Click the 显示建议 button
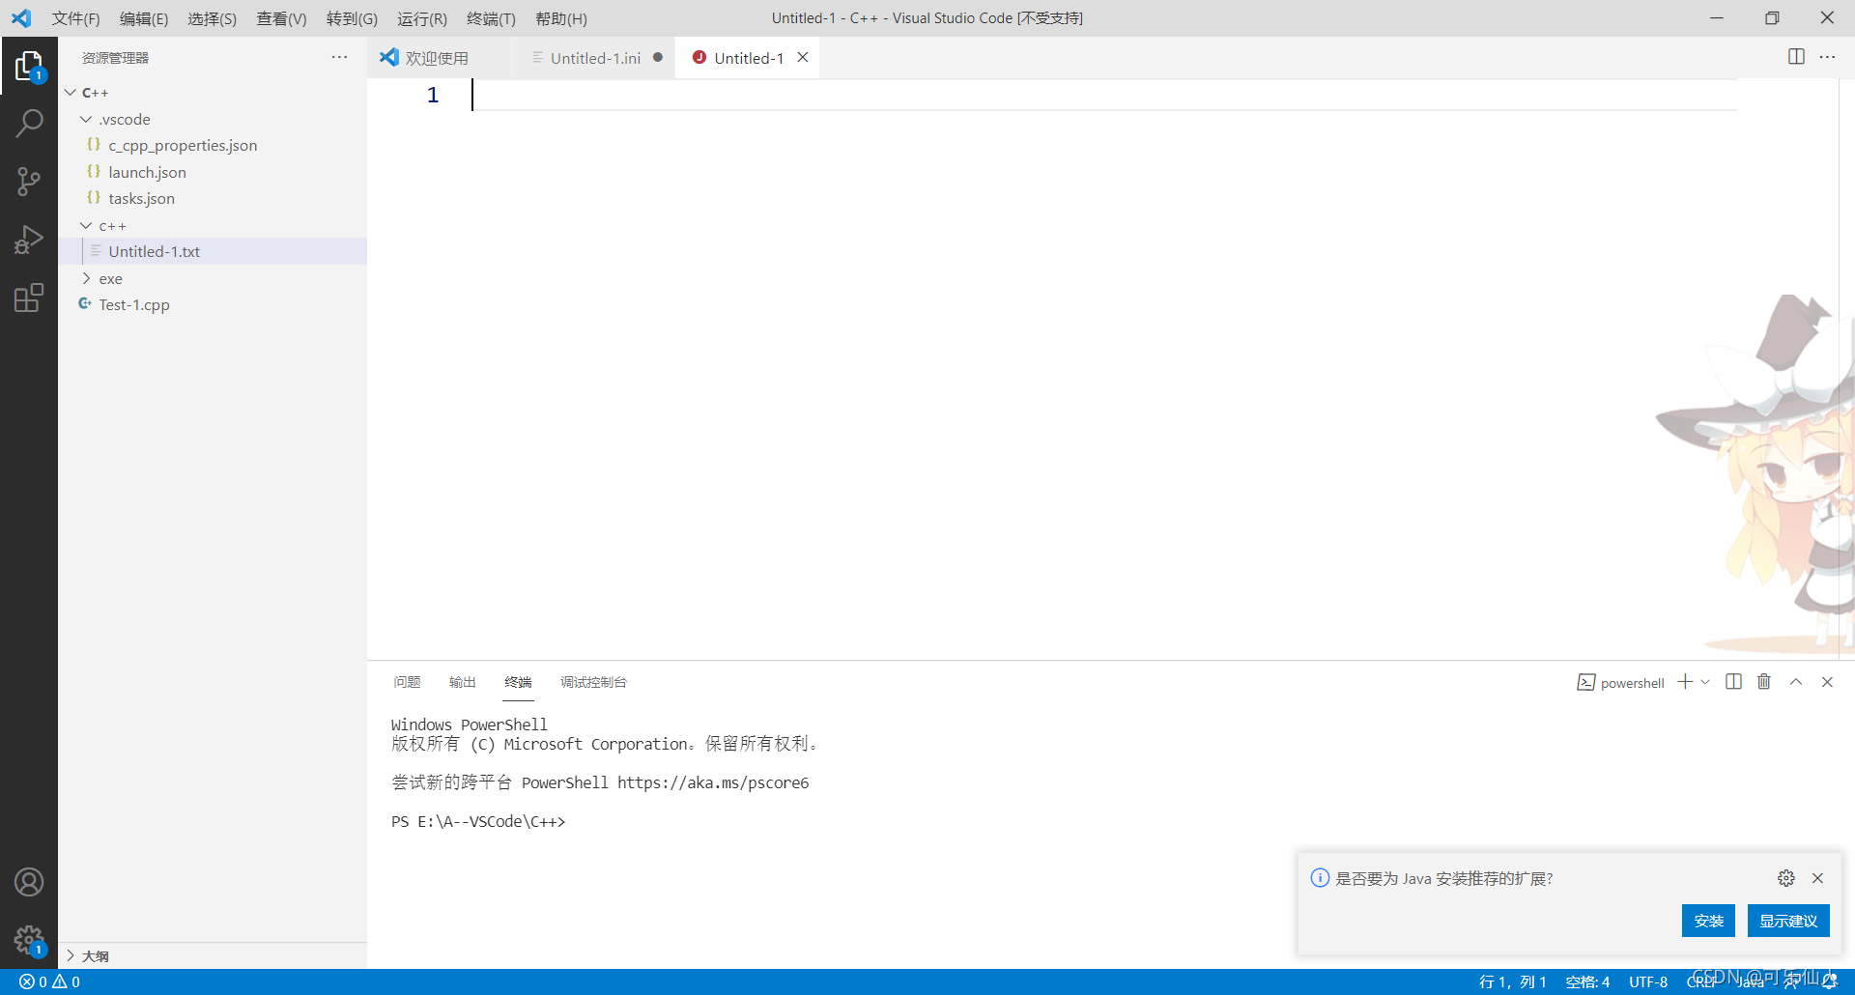Image resolution: width=1855 pixels, height=995 pixels. point(1788,921)
